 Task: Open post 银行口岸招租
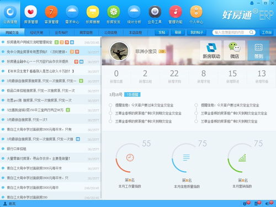coord(17,149)
